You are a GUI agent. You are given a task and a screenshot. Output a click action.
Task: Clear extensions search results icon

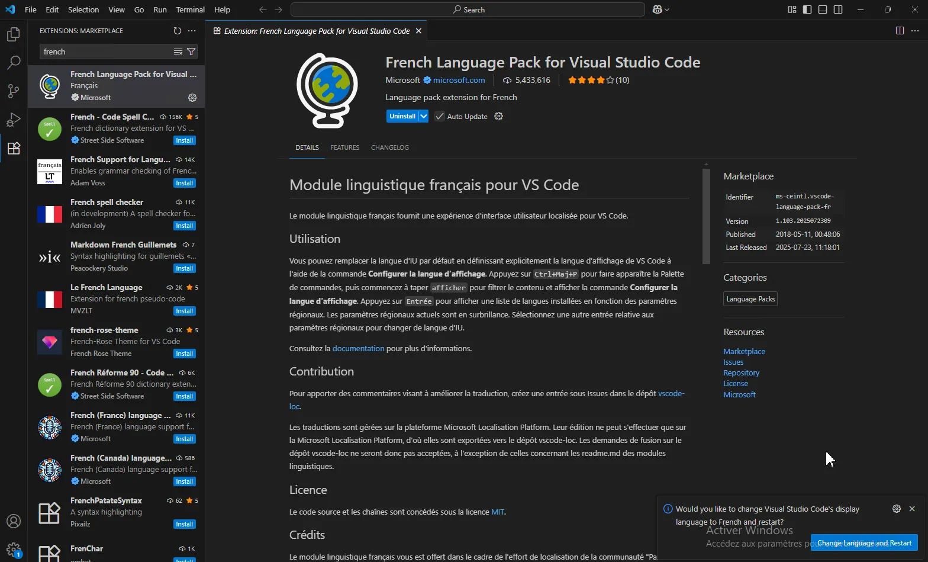tap(178, 52)
